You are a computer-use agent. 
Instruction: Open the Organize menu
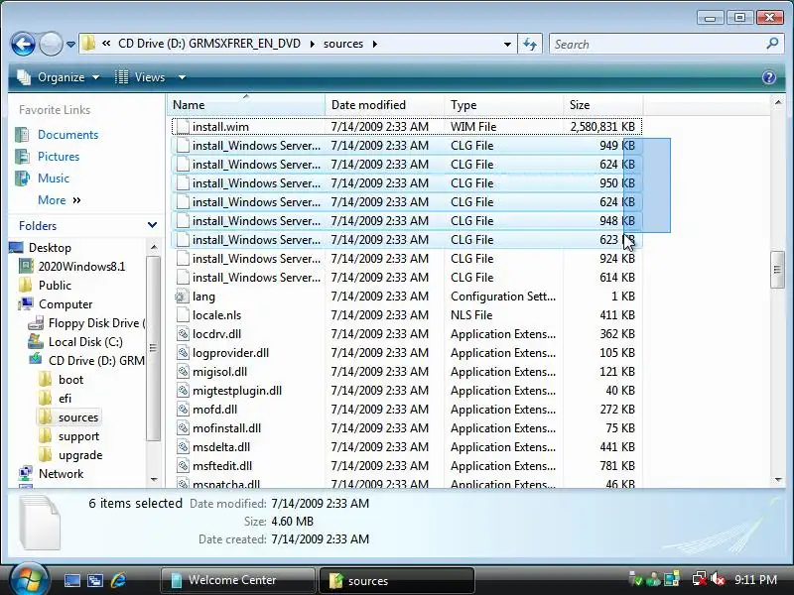click(58, 77)
